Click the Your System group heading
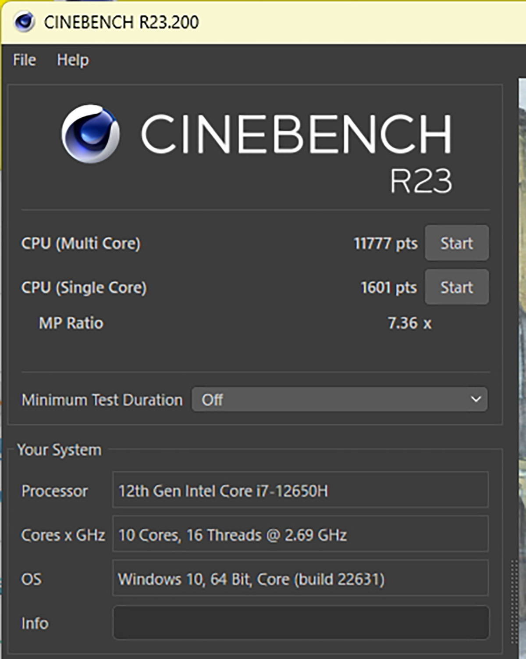This screenshot has width=526, height=659. [x=59, y=450]
